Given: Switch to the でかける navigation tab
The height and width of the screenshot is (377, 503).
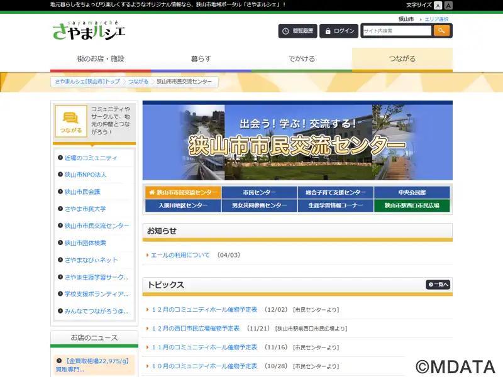Looking at the screenshot, I should tap(302, 59).
